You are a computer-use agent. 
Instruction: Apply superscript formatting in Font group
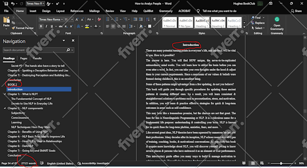[71, 26]
